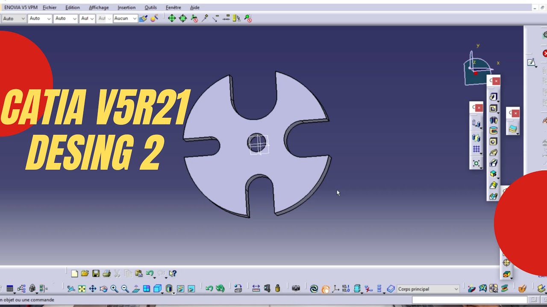The image size is (547, 307).
Task: Open the Outils menu
Action: tap(150, 7)
